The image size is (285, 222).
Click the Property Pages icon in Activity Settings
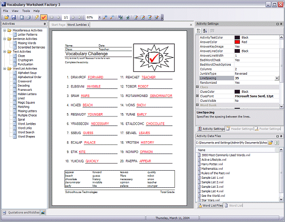coord(212,31)
